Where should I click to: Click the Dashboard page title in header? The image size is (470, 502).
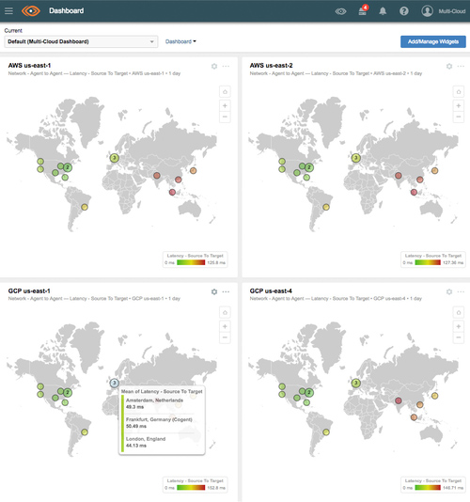67,11
